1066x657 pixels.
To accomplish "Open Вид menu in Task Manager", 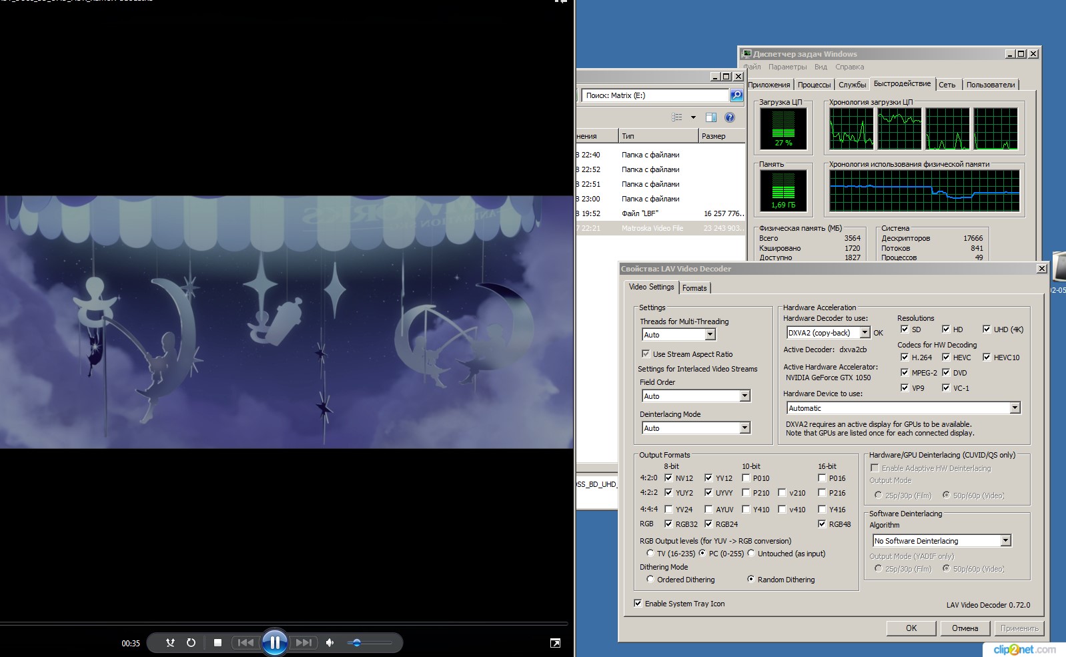I will 821,67.
